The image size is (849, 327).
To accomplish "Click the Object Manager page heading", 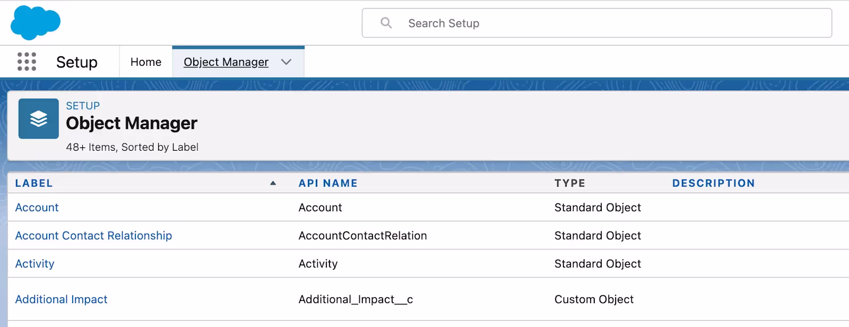I will point(132,123).
